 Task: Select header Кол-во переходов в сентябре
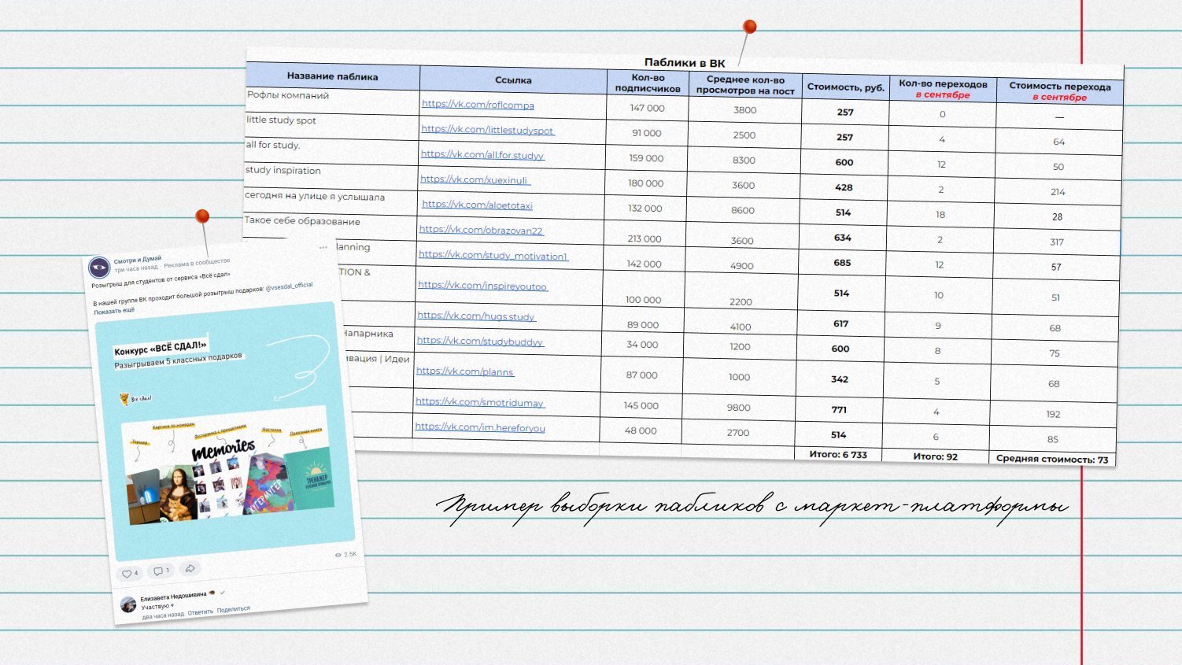pos(943,89)
